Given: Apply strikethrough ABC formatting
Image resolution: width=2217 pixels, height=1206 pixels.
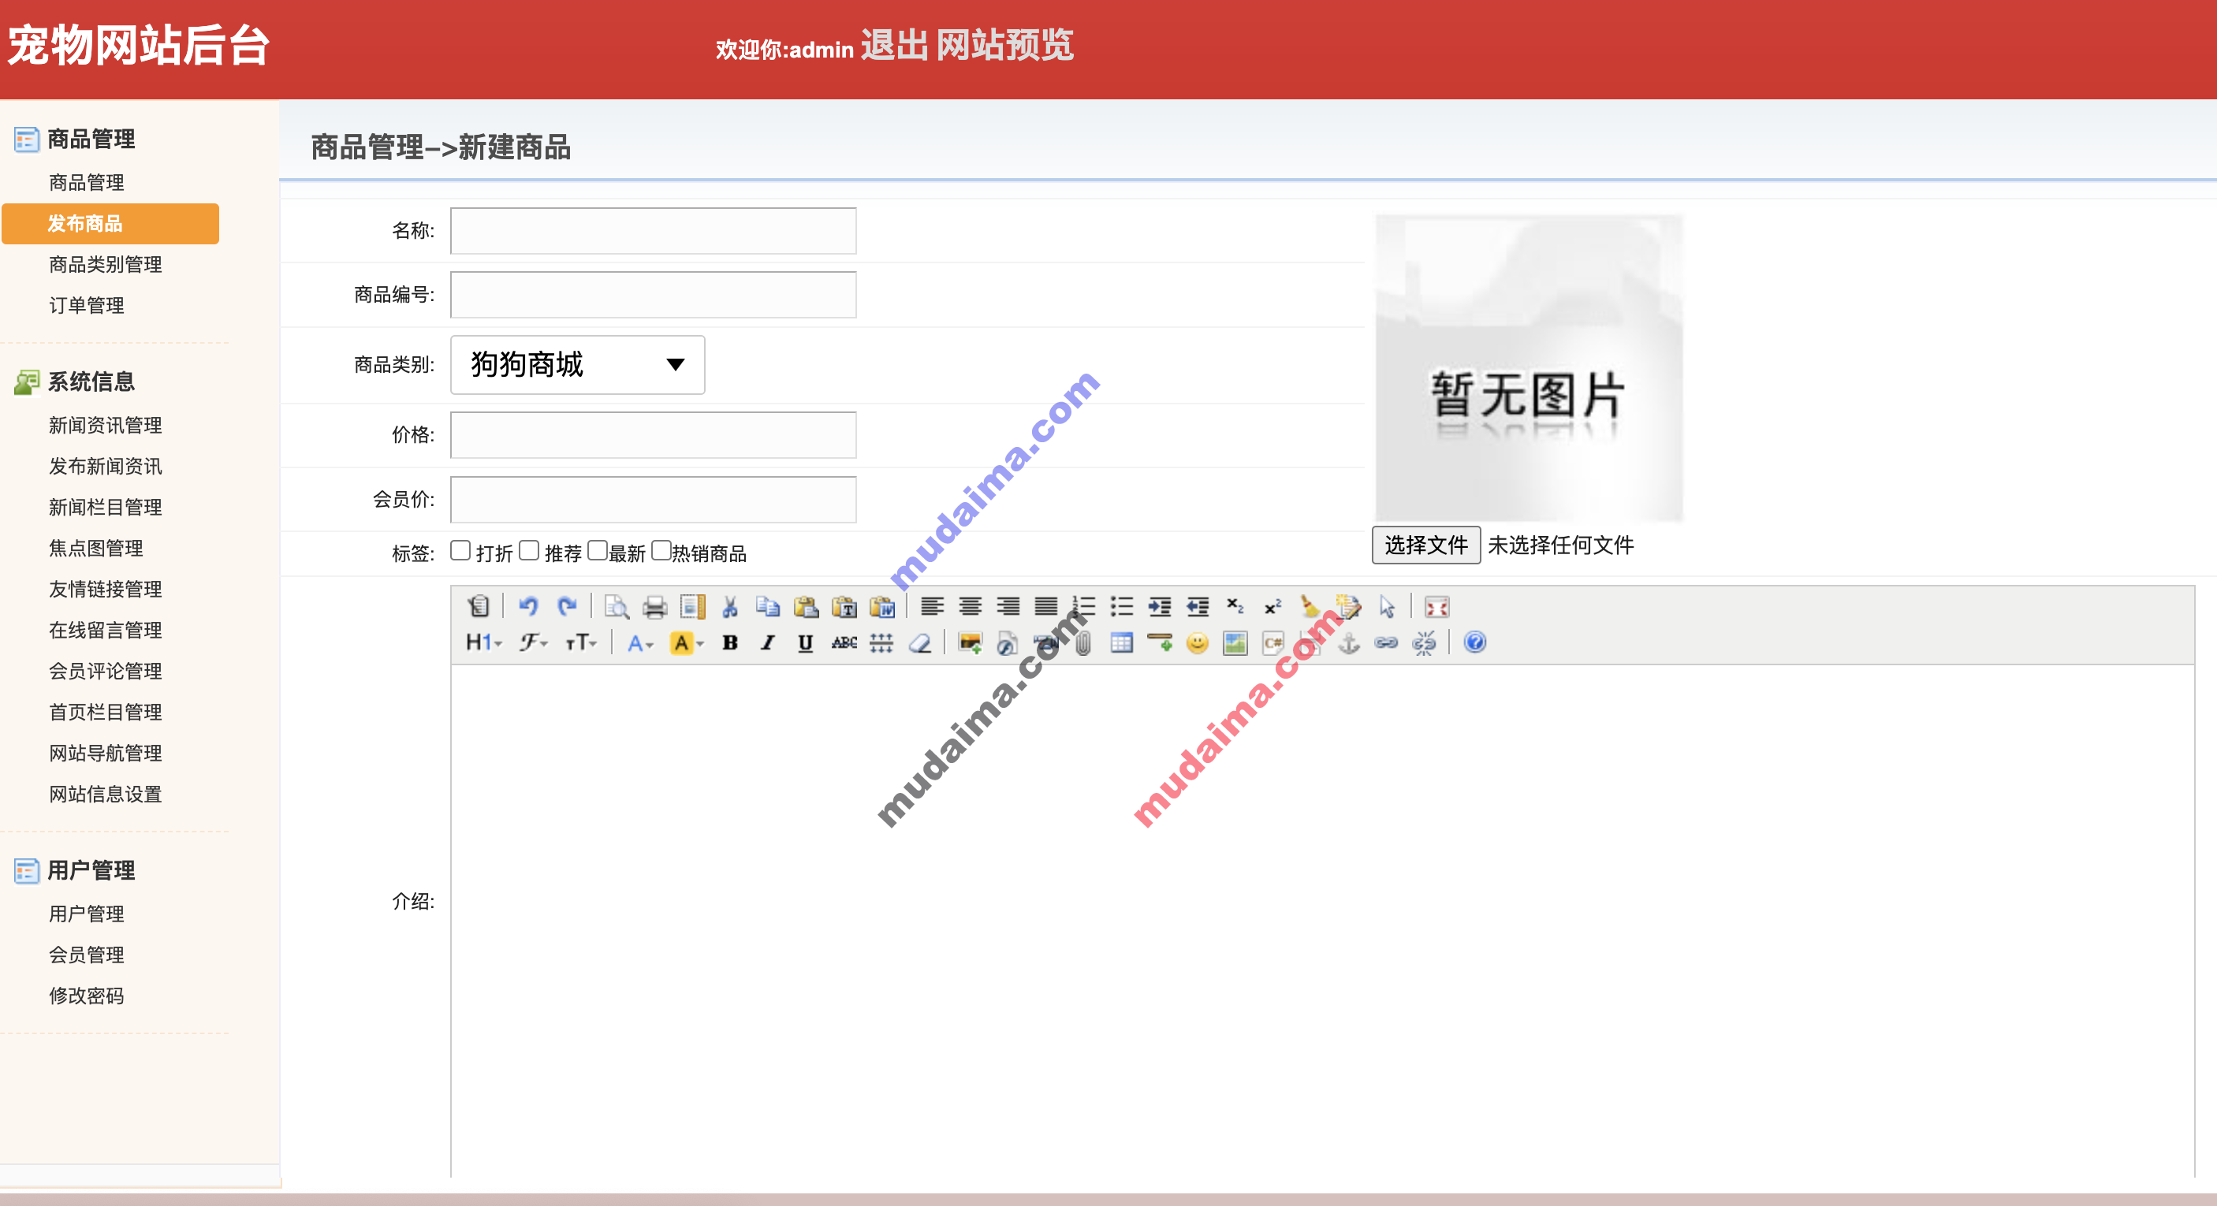Looking at the screenshot, I should pos(844,642).
